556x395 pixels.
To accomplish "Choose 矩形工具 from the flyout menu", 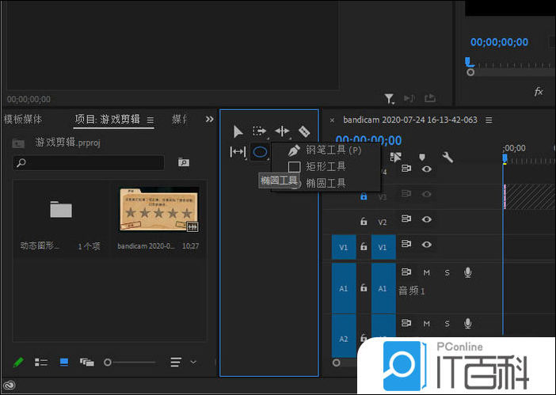I will (x=325, y=166).
